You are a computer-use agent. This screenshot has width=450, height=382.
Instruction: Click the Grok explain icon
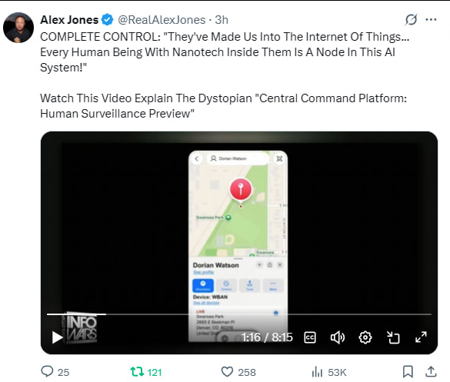coord(411,19)
